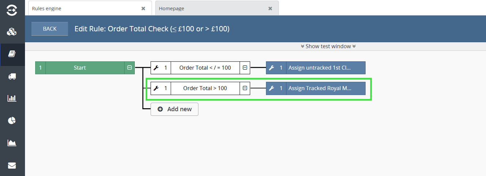Click wrench icon on Assign untracked action
Image resolution: width=486 pixels, height=176 pixels.
pos(271,68)
